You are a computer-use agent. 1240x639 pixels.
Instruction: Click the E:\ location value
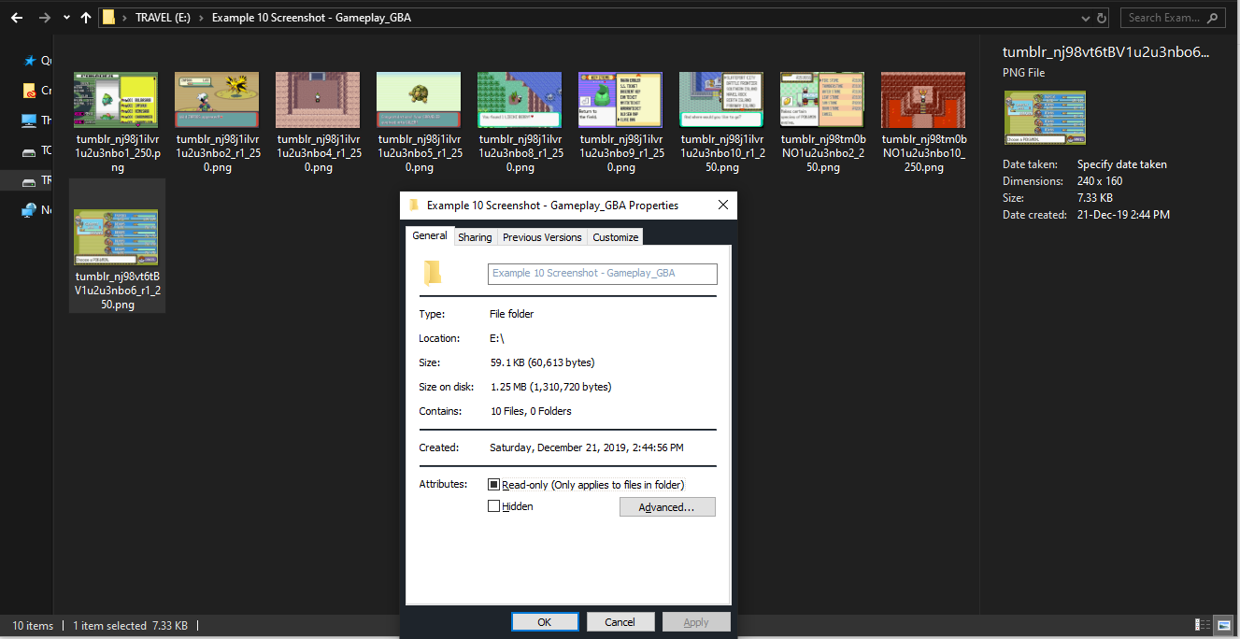tap(497, 338)
